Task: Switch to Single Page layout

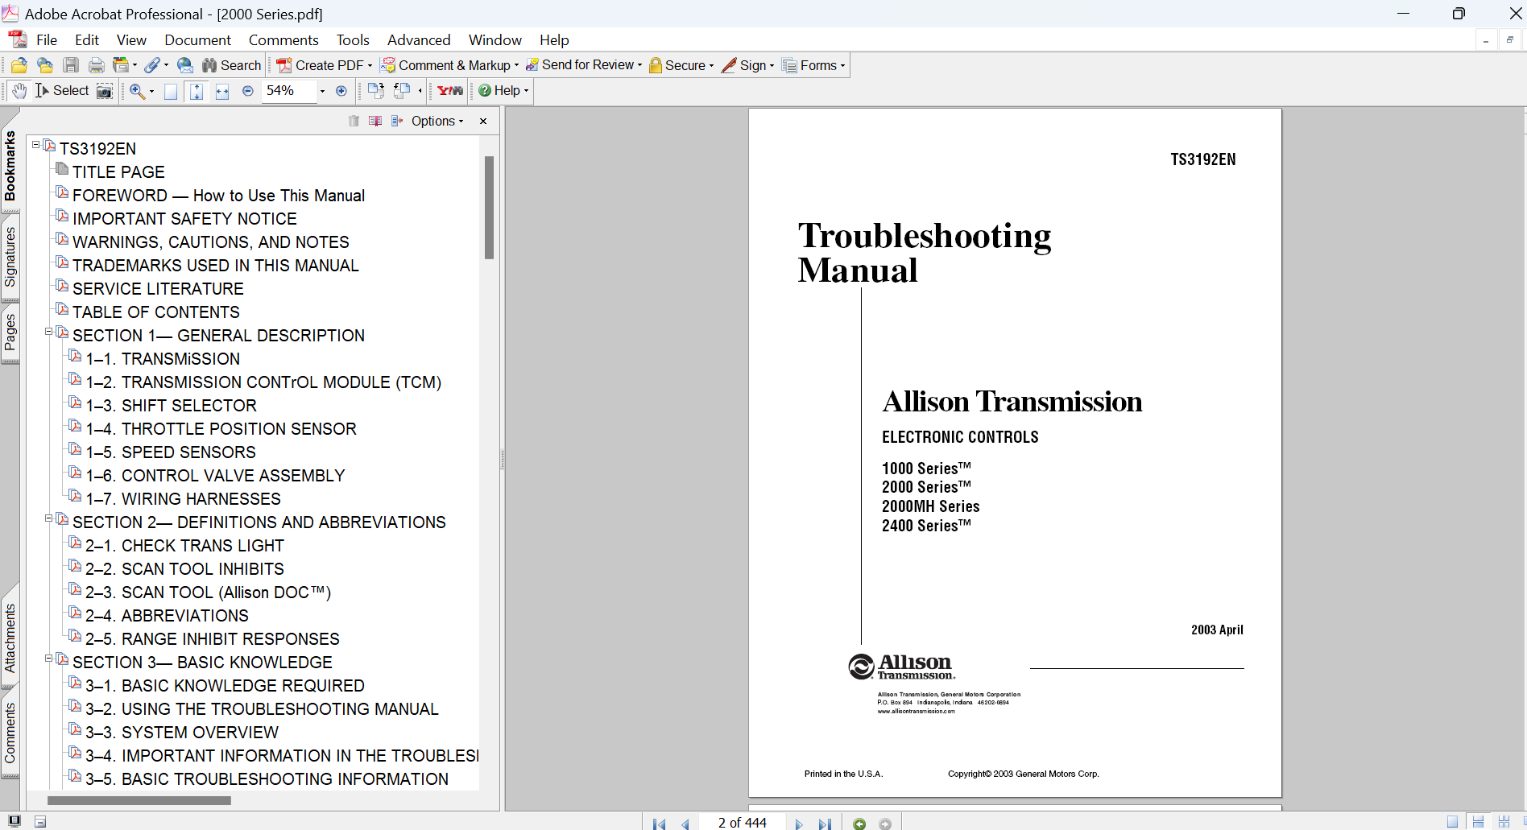Action: [x=1452, y=822]
